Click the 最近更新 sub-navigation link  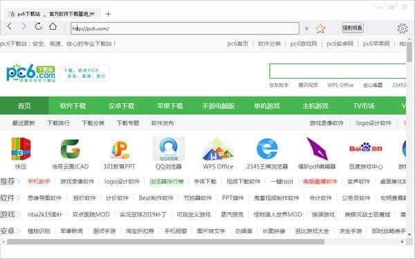24,123
